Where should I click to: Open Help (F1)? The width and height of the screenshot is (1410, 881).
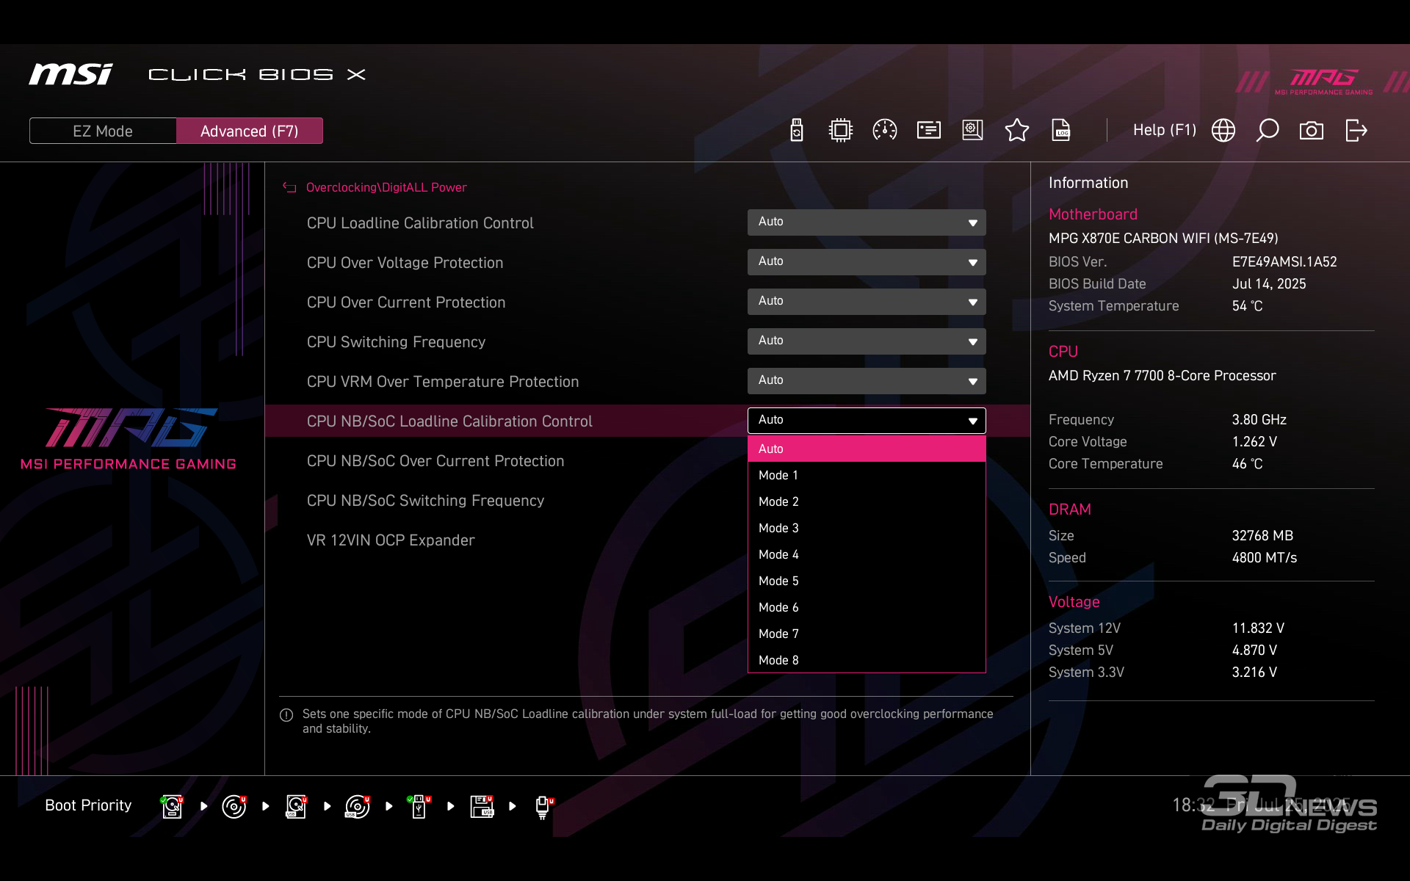[1165, 130]
